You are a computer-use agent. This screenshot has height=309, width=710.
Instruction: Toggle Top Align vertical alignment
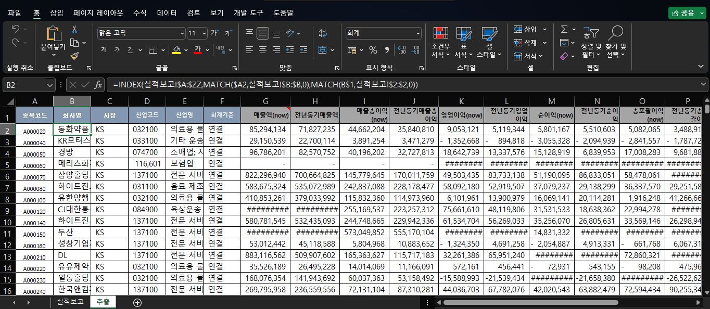249,33
